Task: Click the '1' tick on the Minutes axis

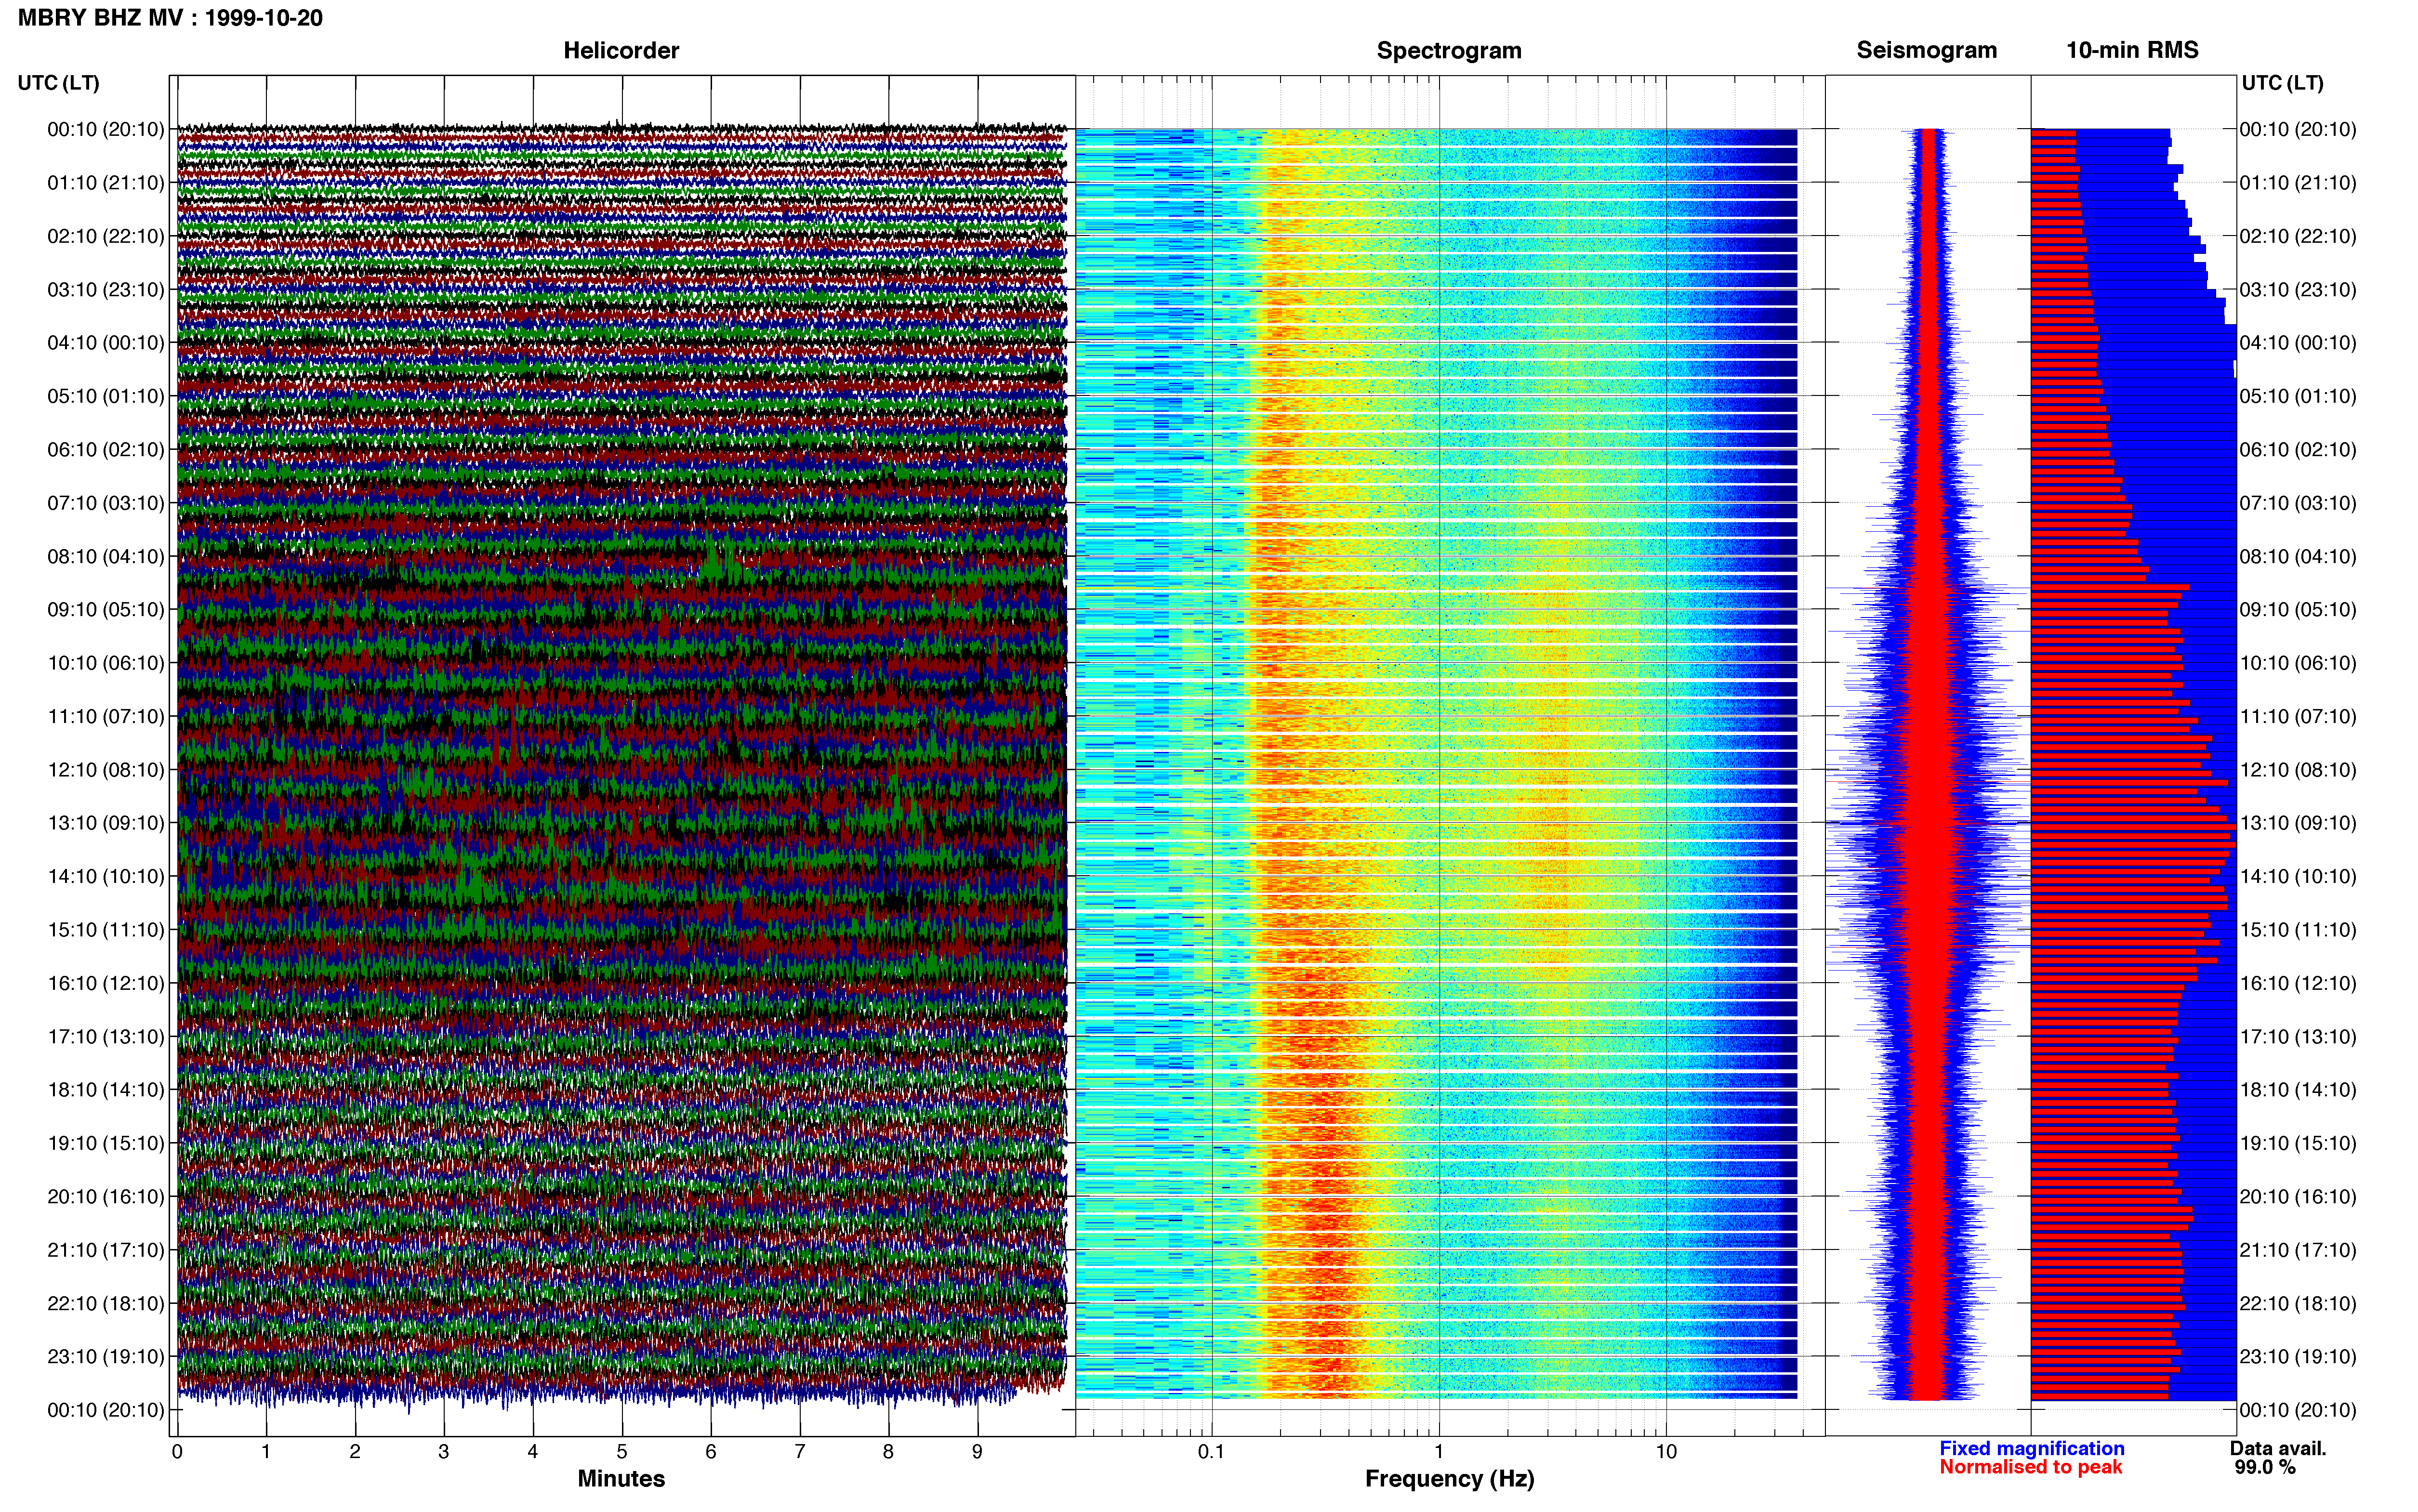Action: point(266,1452)
